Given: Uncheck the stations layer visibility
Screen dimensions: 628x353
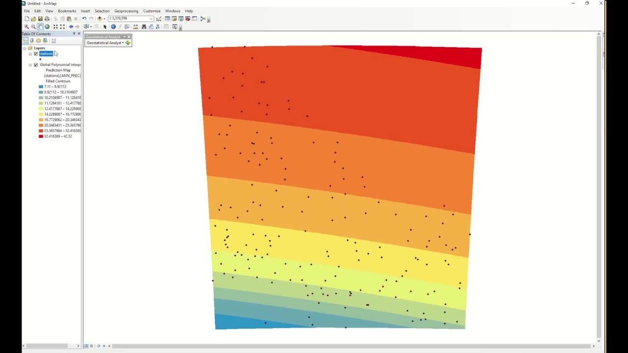Looking at the screenshot, I should (x=36, y=53).
